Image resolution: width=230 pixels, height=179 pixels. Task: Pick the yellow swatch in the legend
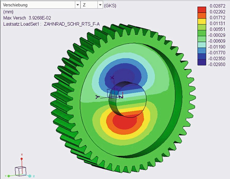tap(202, 21)
